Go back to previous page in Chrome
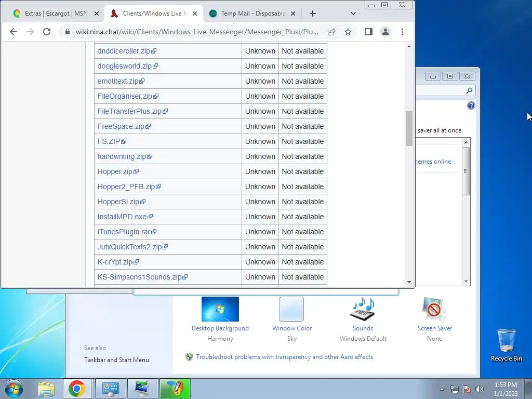The image size is (532, 399). pos(13,32)
